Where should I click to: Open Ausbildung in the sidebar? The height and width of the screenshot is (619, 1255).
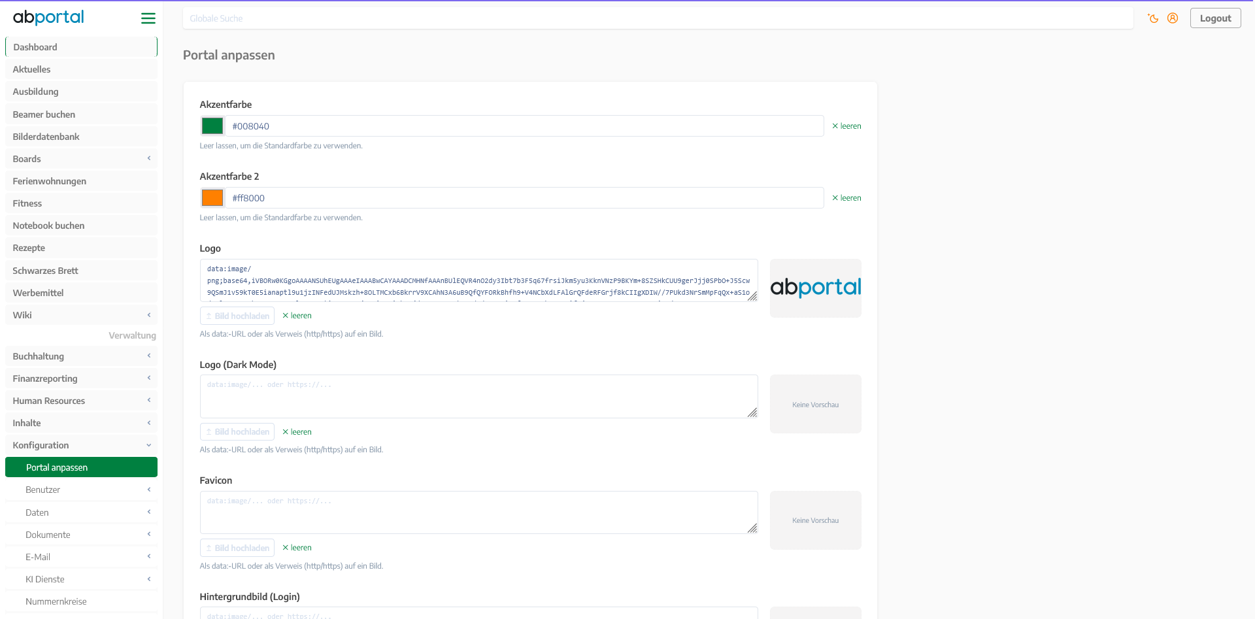point(81,92)
